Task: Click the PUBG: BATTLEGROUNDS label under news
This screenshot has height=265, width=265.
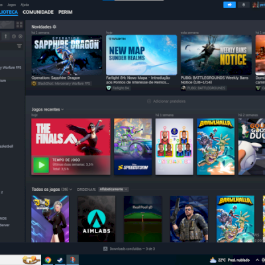Action: pos(206,88)
